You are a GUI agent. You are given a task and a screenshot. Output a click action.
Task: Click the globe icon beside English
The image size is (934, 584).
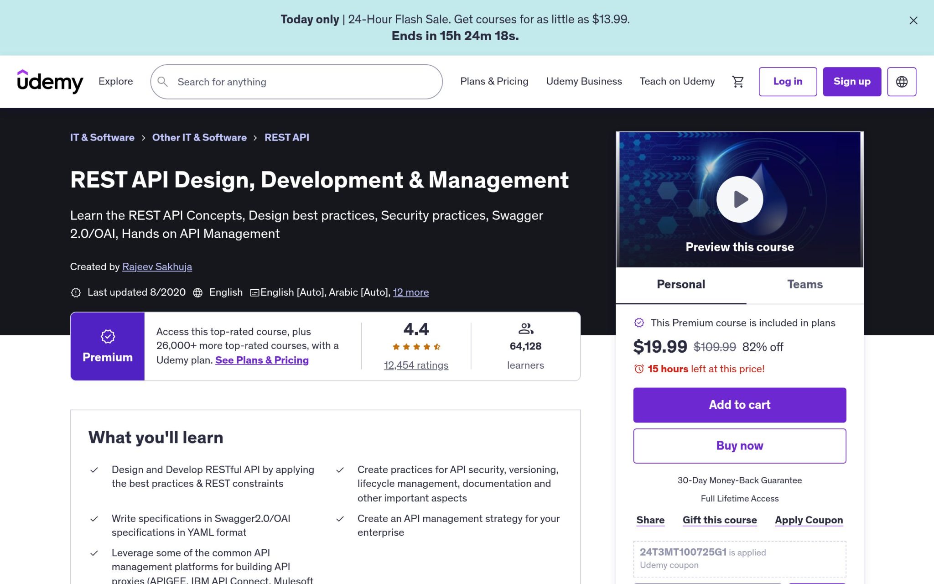click(197, 292)
